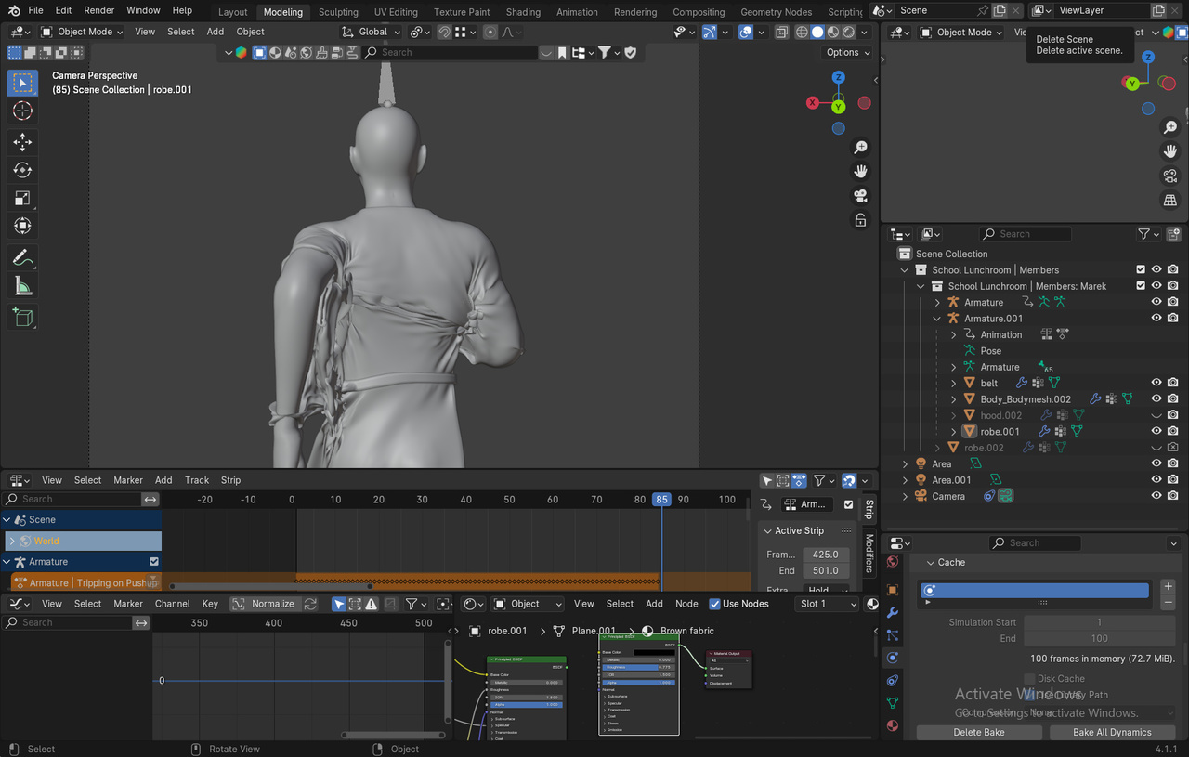Click the Delete Bake button
The width and height of the screenshot is (1189, 757).
coord(979,732)
